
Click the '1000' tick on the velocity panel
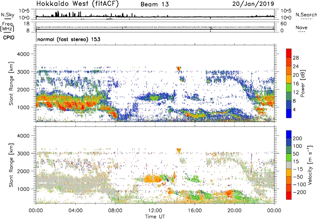pos(23,189)
